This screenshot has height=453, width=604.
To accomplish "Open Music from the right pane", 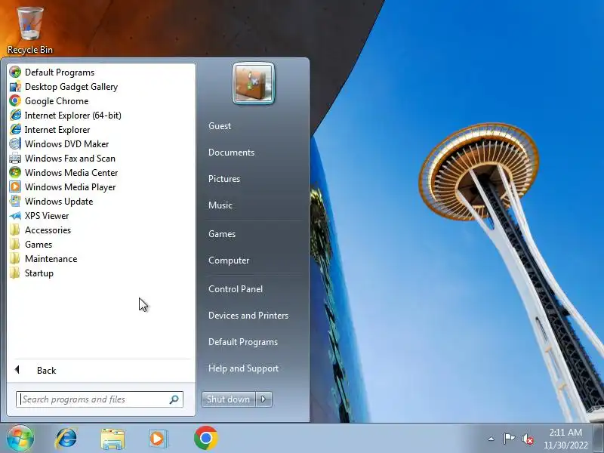I will [220, 205].
